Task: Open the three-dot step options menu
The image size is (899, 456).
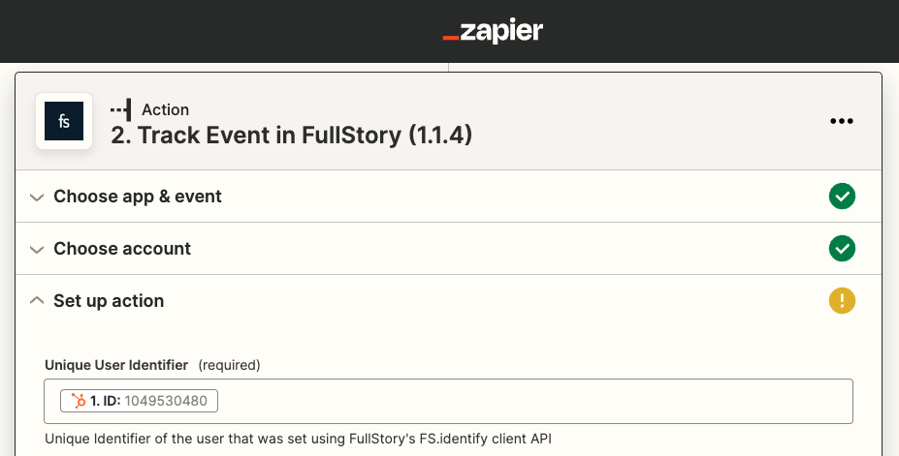Action: pyautogui.click(x=841, y=121)
